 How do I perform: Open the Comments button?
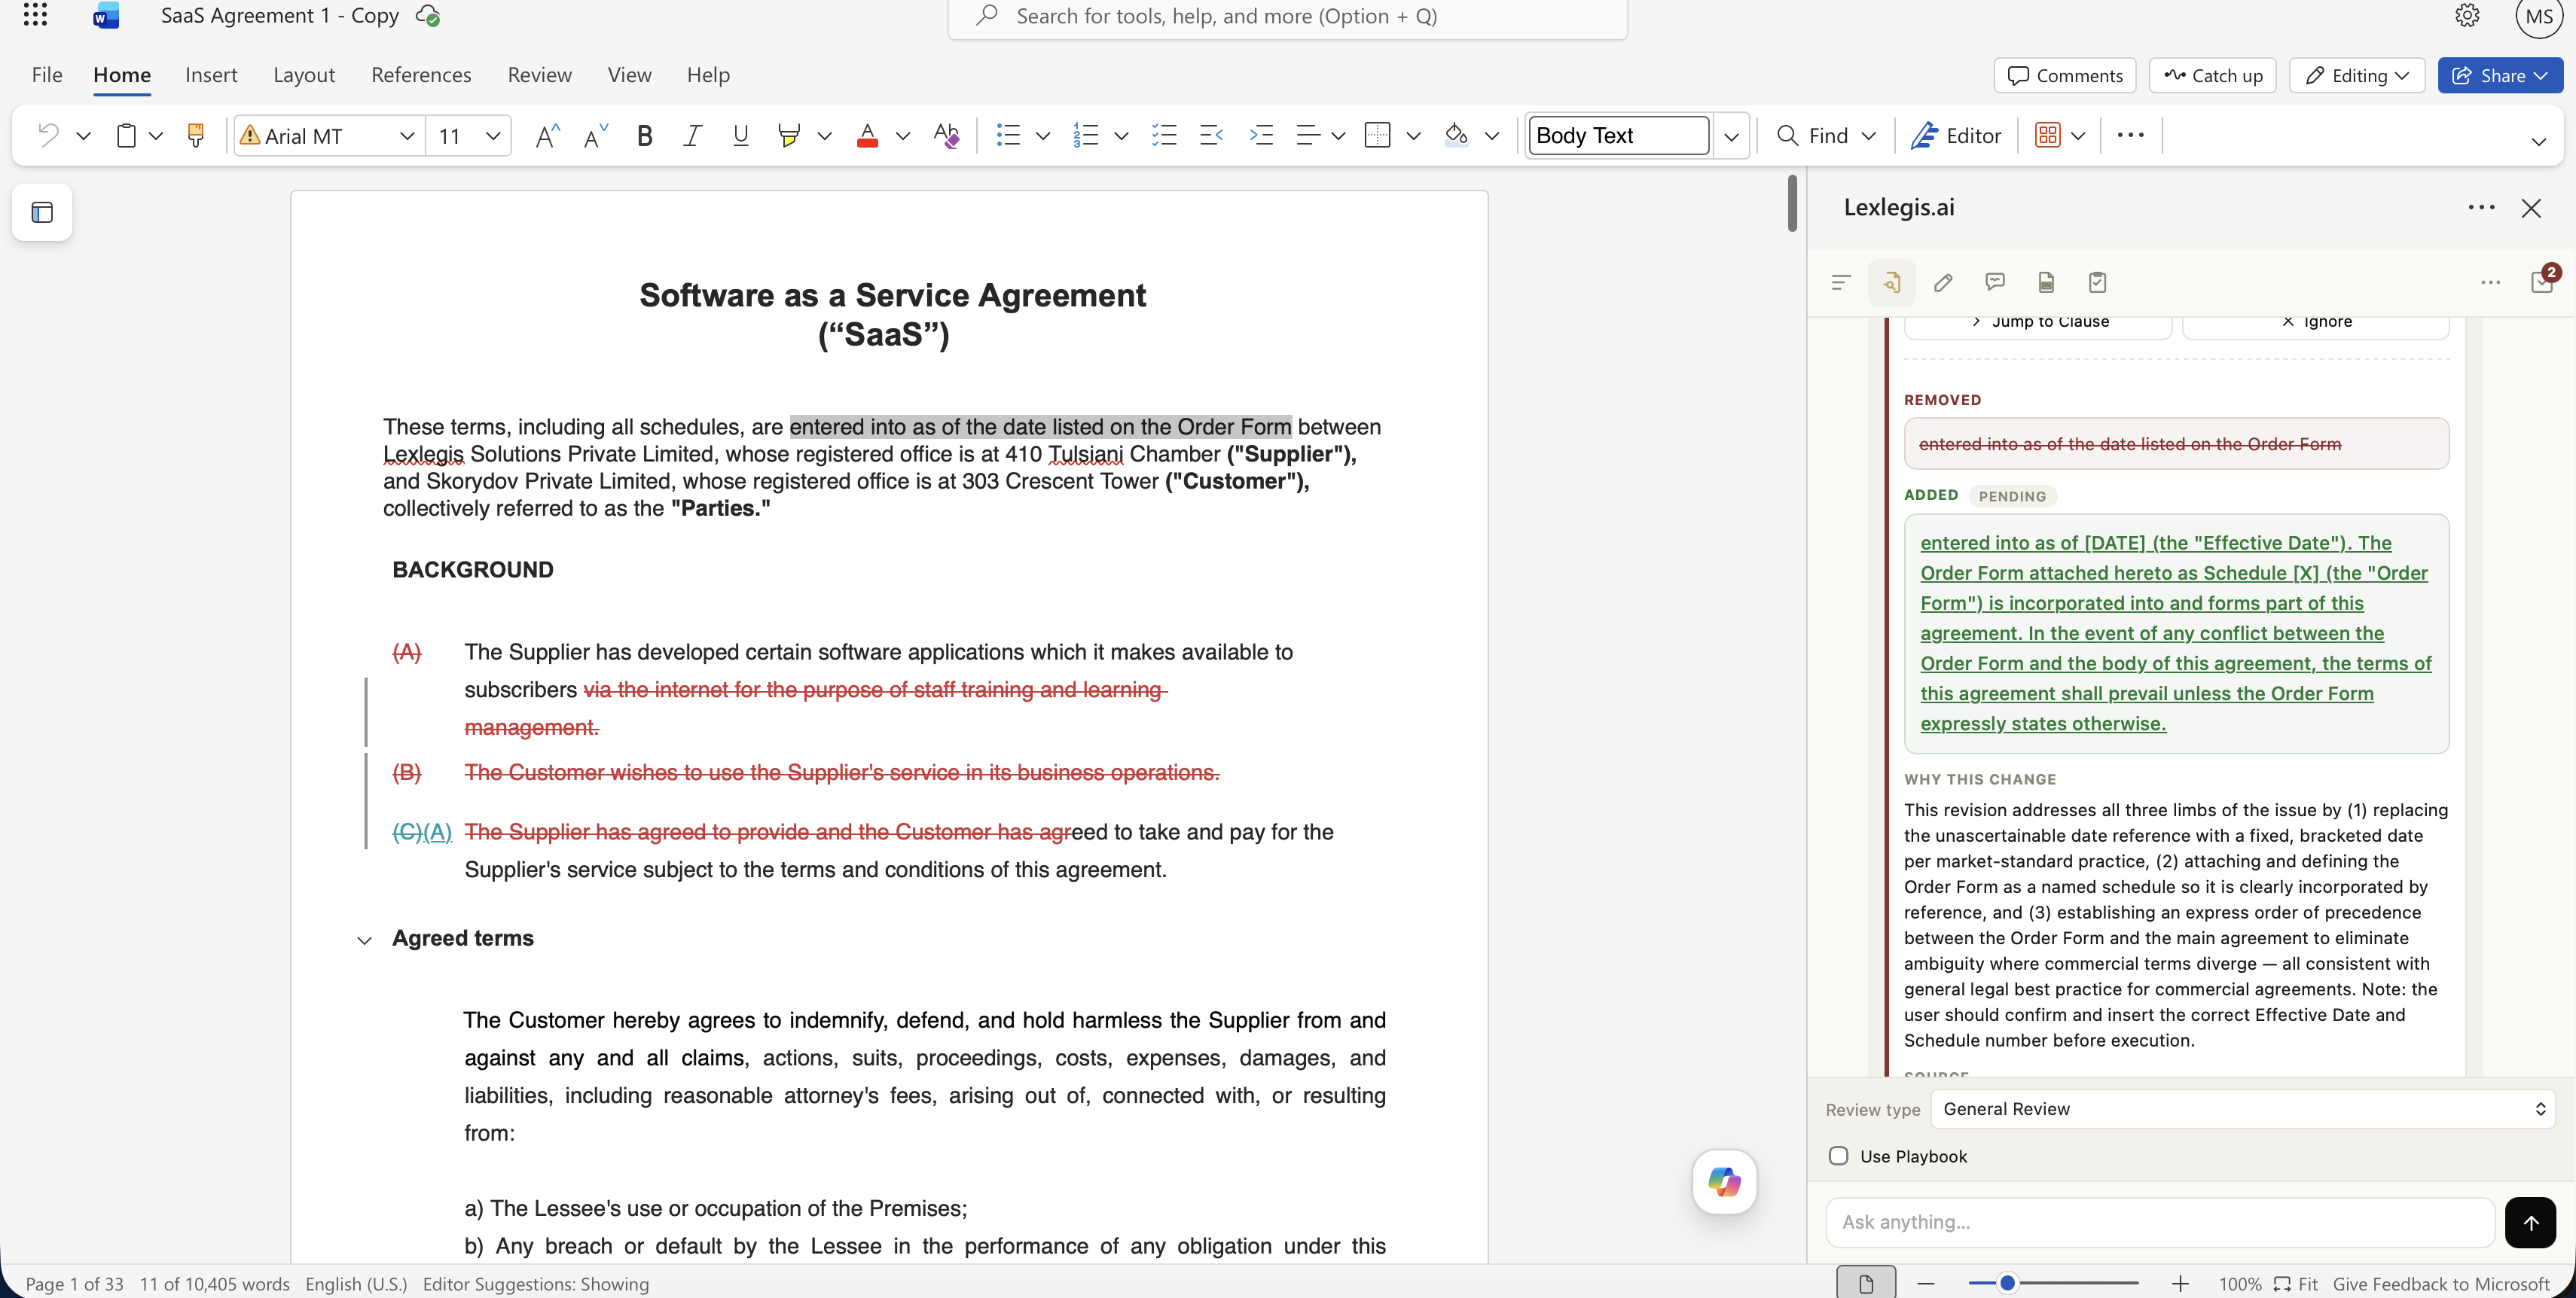(2065, 75)
